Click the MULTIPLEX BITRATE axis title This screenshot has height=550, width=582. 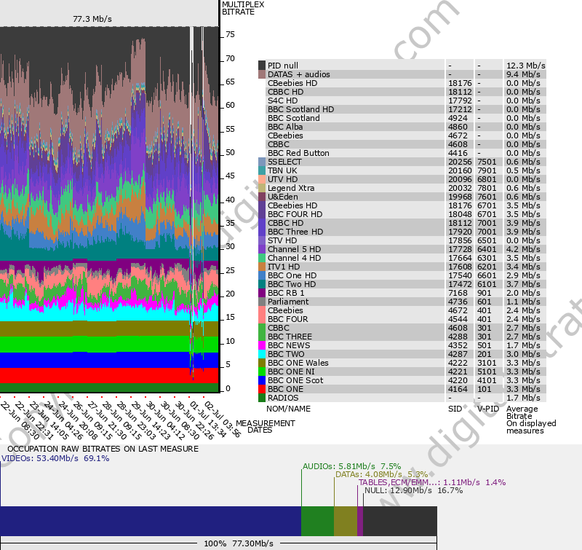click(x=243, y=8)
